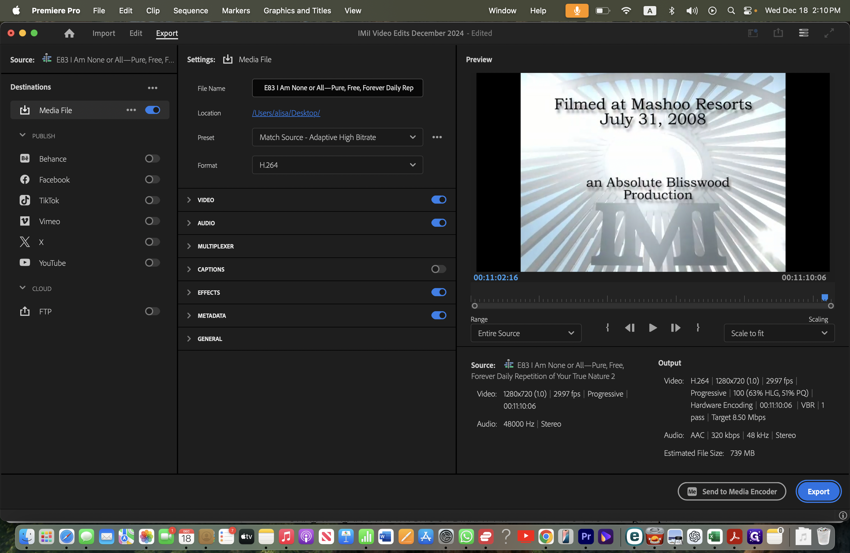Click the Facebook destination icon
This screenshot has height=553, width=850.
point(25,179)
